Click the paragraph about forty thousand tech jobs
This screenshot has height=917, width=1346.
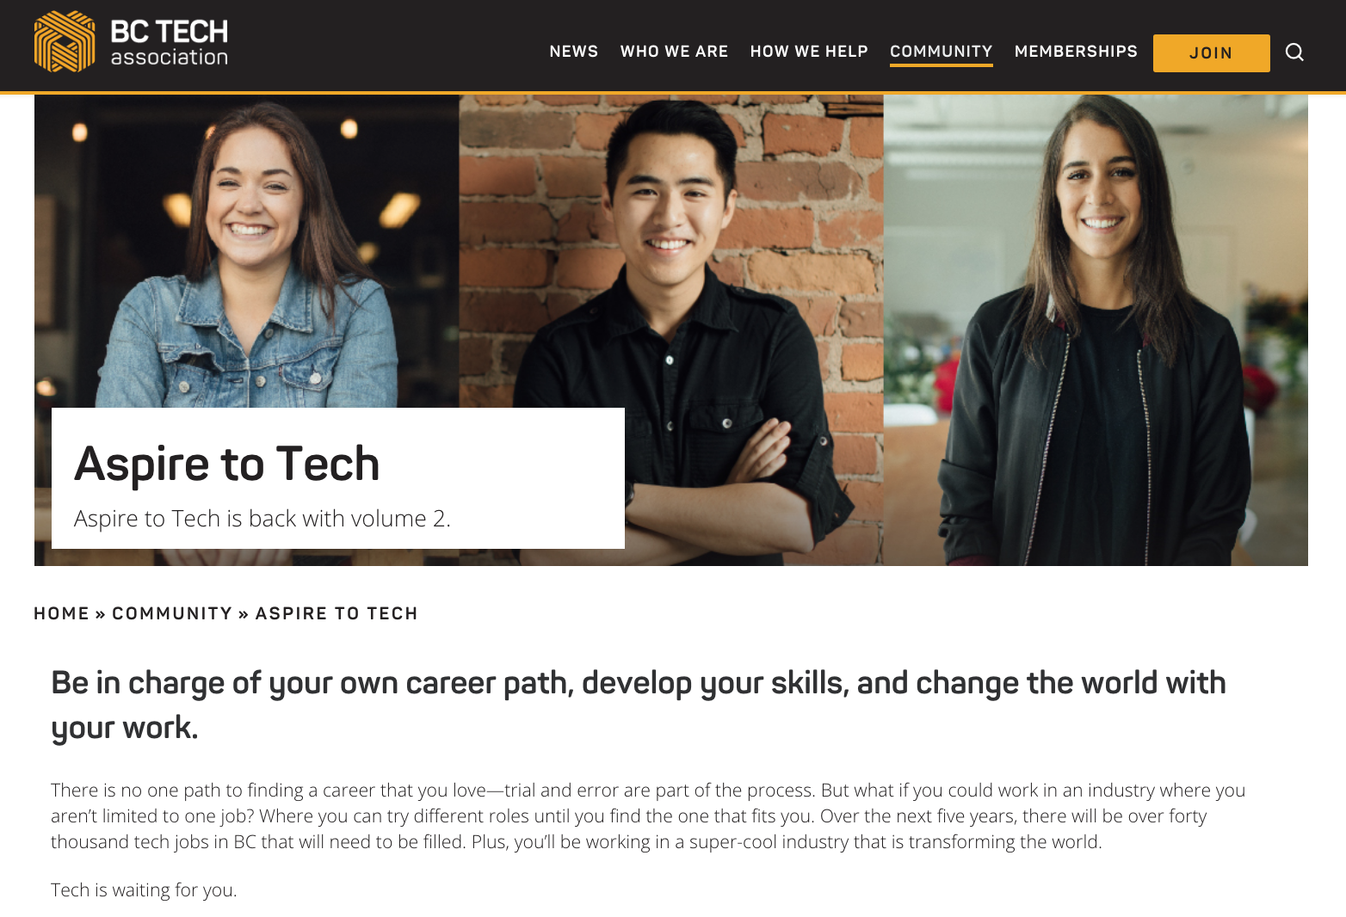pos(648,815)
